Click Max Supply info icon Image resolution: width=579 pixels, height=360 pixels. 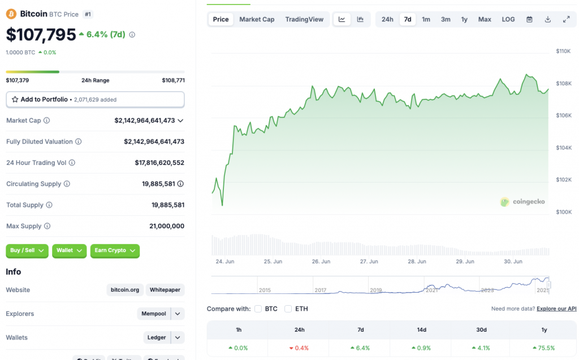click(47, 226)
